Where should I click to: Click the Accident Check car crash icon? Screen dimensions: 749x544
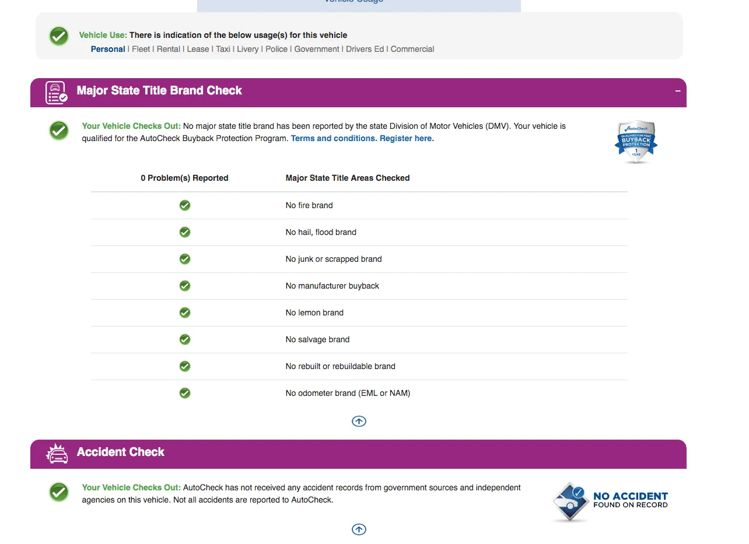click(x=57, y=454)
